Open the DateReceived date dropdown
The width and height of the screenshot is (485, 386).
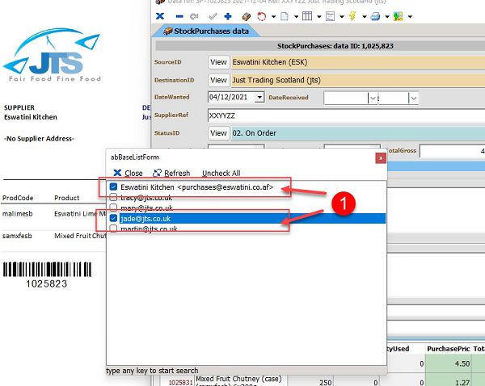coord(373,99)
